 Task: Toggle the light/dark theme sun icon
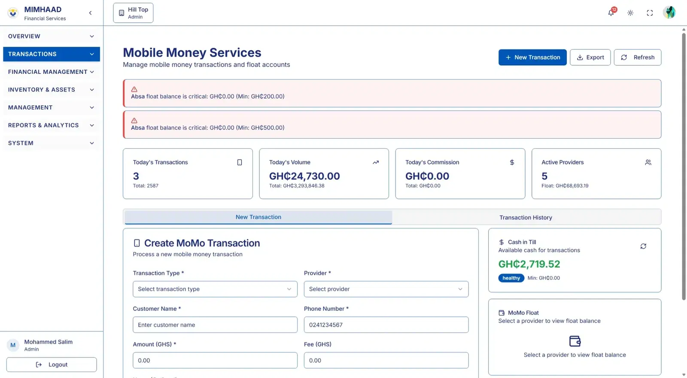point(630,13)
